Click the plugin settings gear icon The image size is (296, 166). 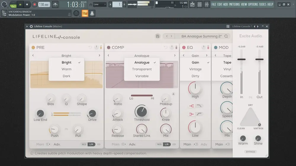[x=31, y=26]
